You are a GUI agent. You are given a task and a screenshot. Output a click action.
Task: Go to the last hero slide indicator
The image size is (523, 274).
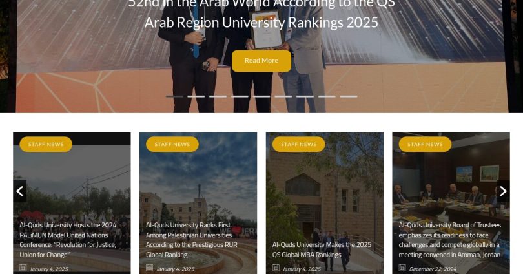point(349,96)
